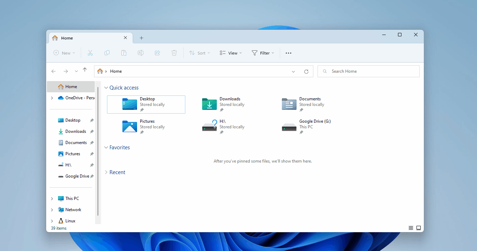
Task: Expand the Recent section
Action: coord(106,172)
